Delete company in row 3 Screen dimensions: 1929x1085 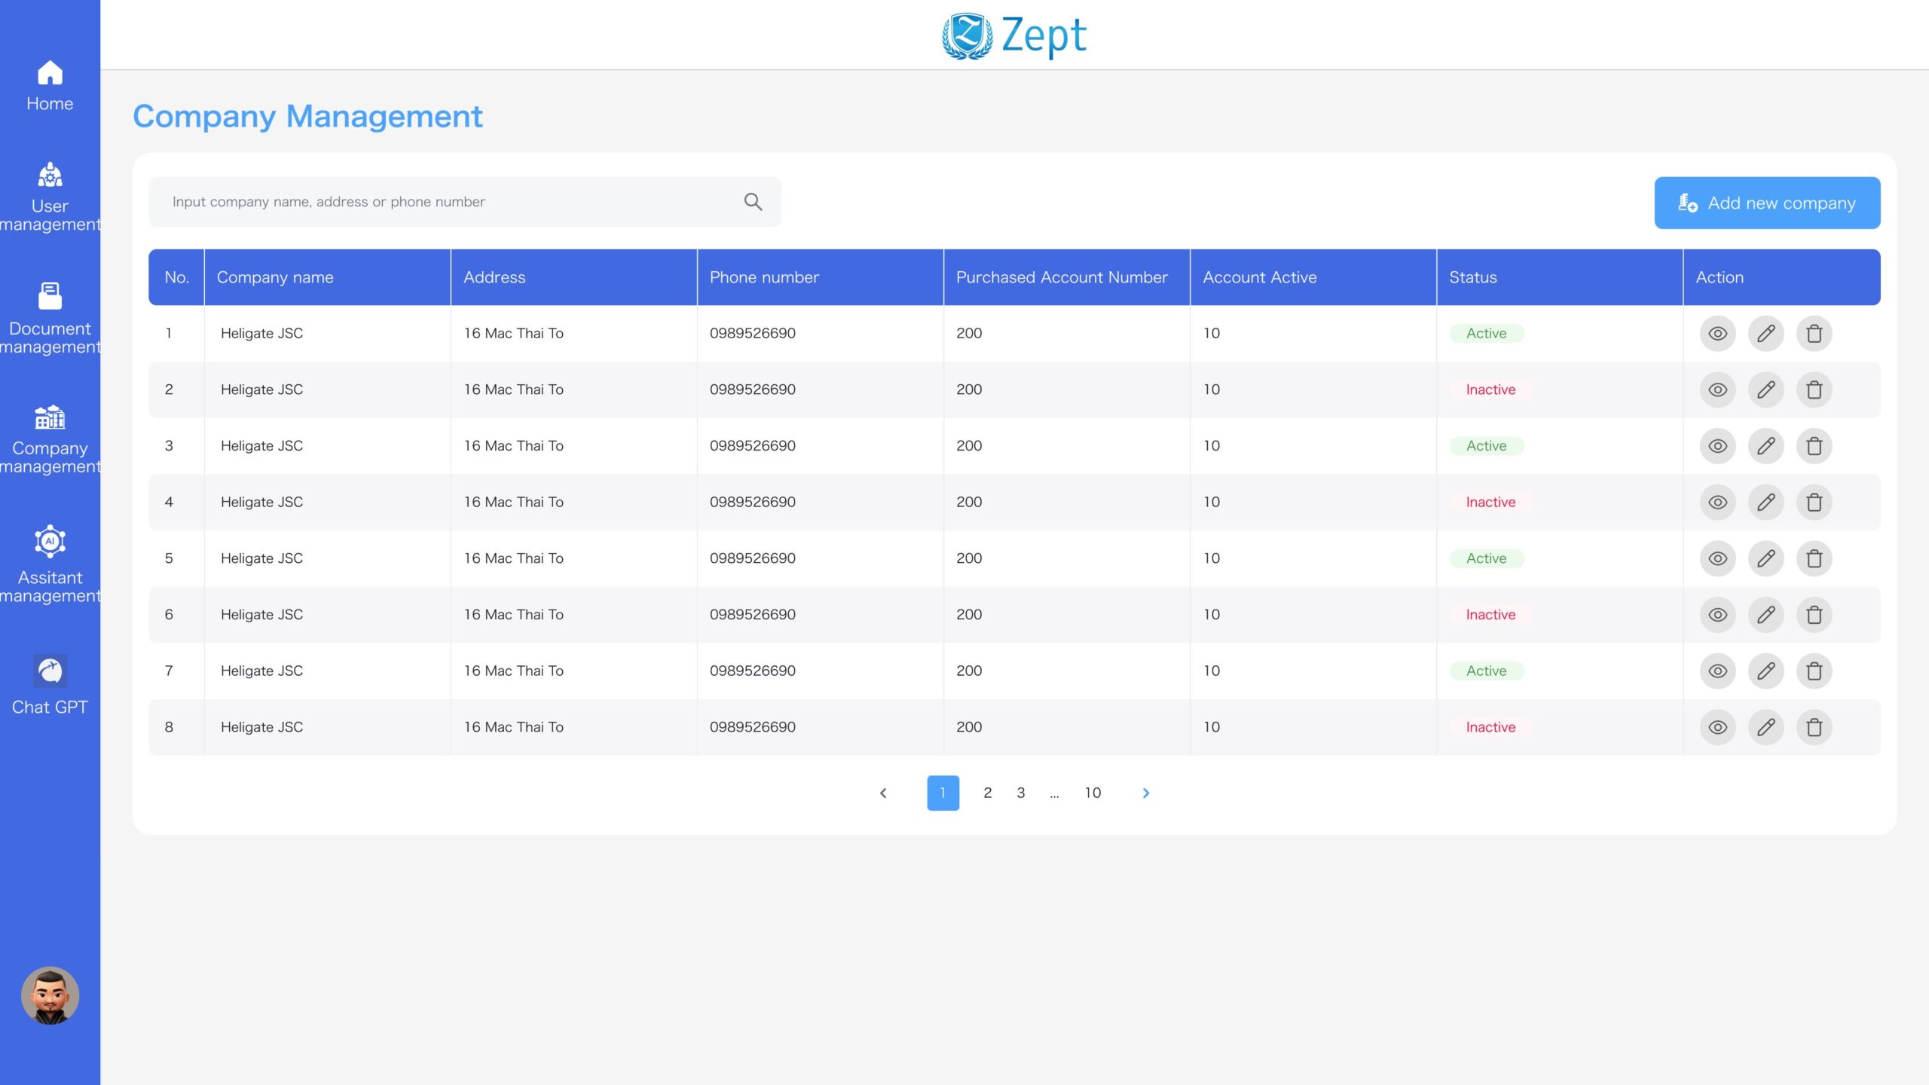coord(1814,446)
